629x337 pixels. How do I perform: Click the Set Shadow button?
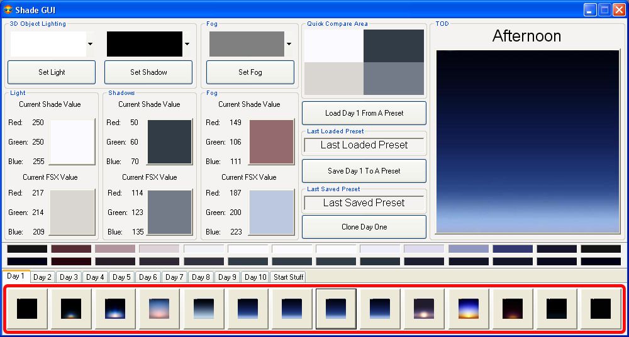point(148,72)
